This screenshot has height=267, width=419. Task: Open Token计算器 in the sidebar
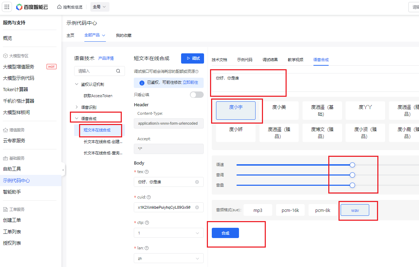[x=16, y=90]
